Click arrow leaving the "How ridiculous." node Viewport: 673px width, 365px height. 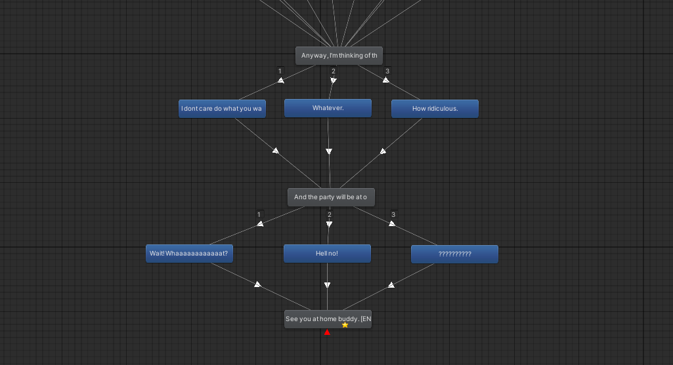[x=383, y=151]
